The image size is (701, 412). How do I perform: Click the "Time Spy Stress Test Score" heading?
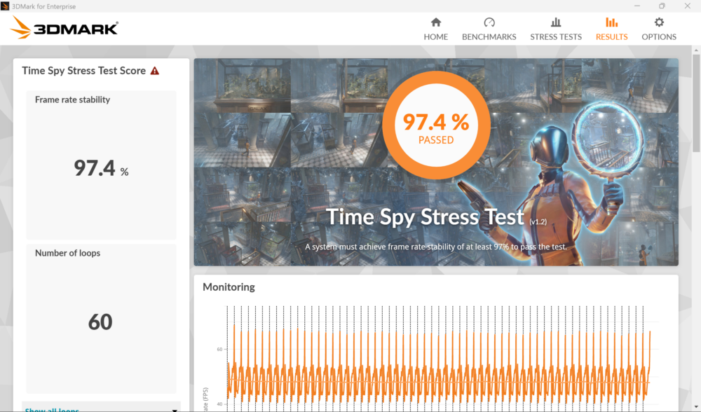(x=84, y=71)
